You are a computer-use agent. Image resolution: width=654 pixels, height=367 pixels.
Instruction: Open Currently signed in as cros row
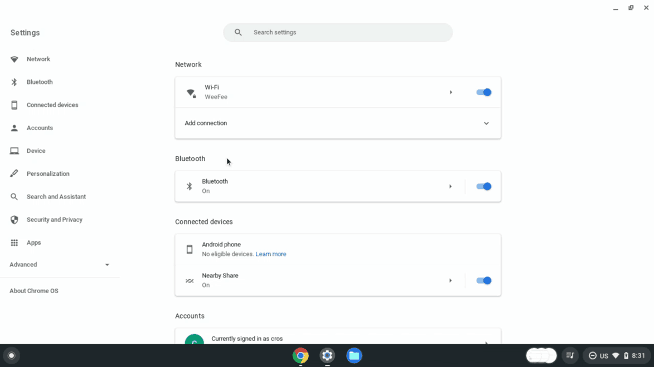[338, 338]
